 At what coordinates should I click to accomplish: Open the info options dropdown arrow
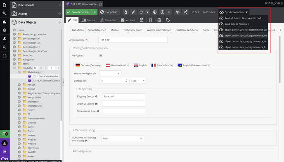[169, 12]
